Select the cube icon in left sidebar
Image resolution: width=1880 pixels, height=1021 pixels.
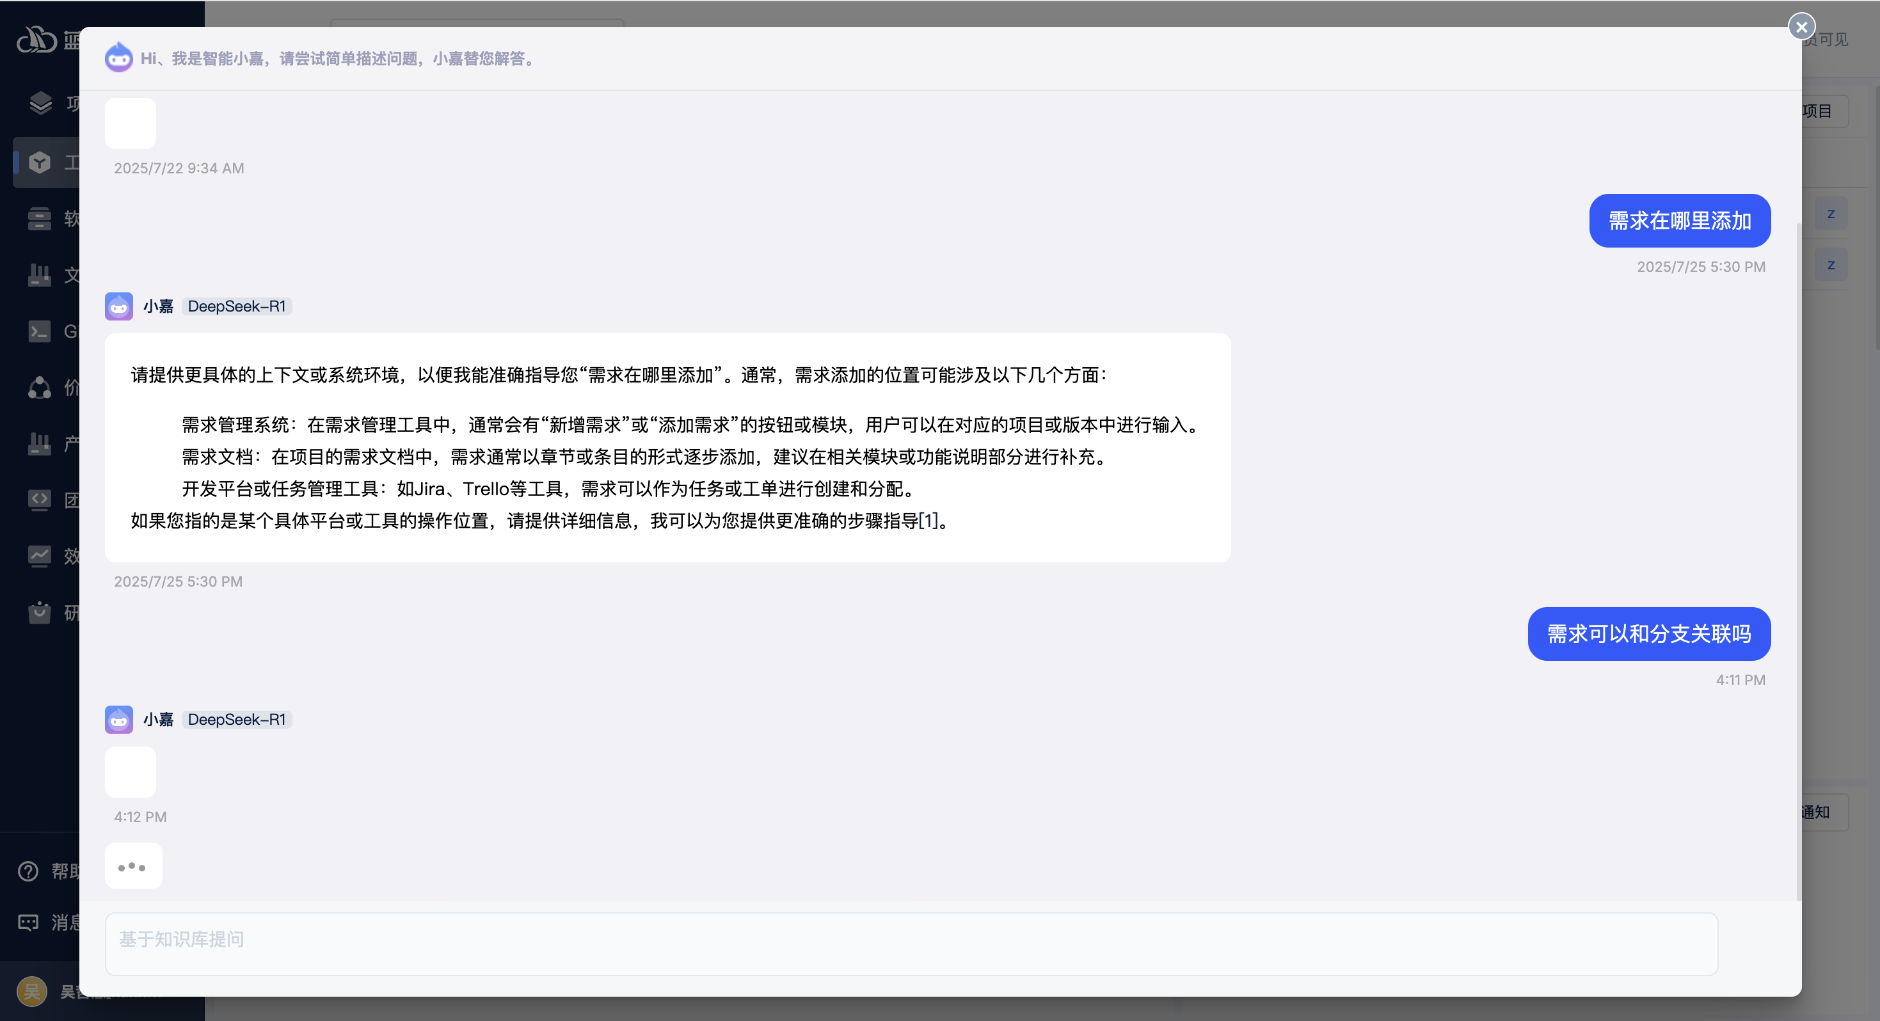[x=40, y=162]
